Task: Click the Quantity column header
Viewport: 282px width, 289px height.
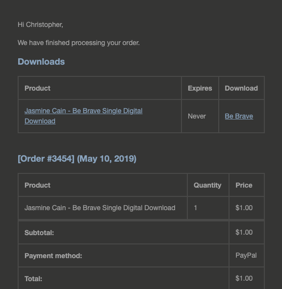Action: click(x=207, y=185)
